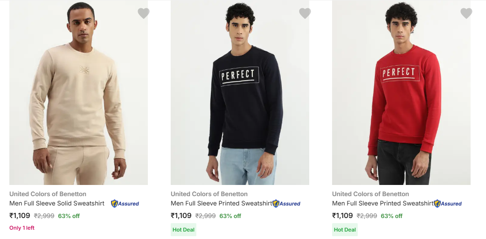Tap the heart on the red sweatshirt
This screenshot has height=239, width=486.
466,14
